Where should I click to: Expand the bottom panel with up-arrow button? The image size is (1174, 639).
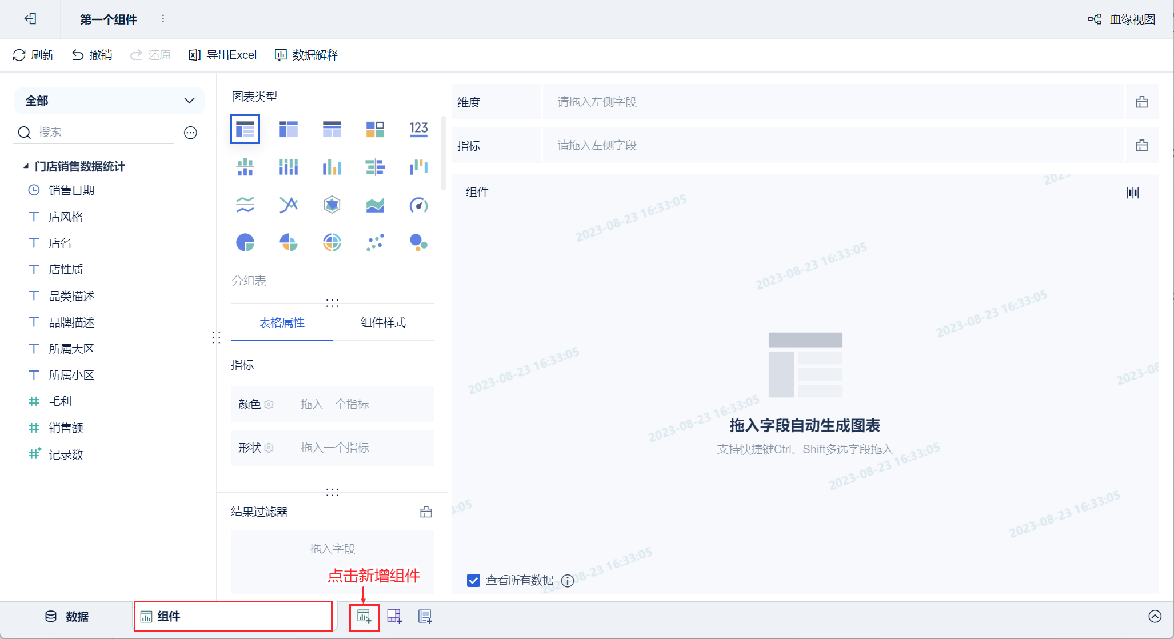(x=1155, y=616)
